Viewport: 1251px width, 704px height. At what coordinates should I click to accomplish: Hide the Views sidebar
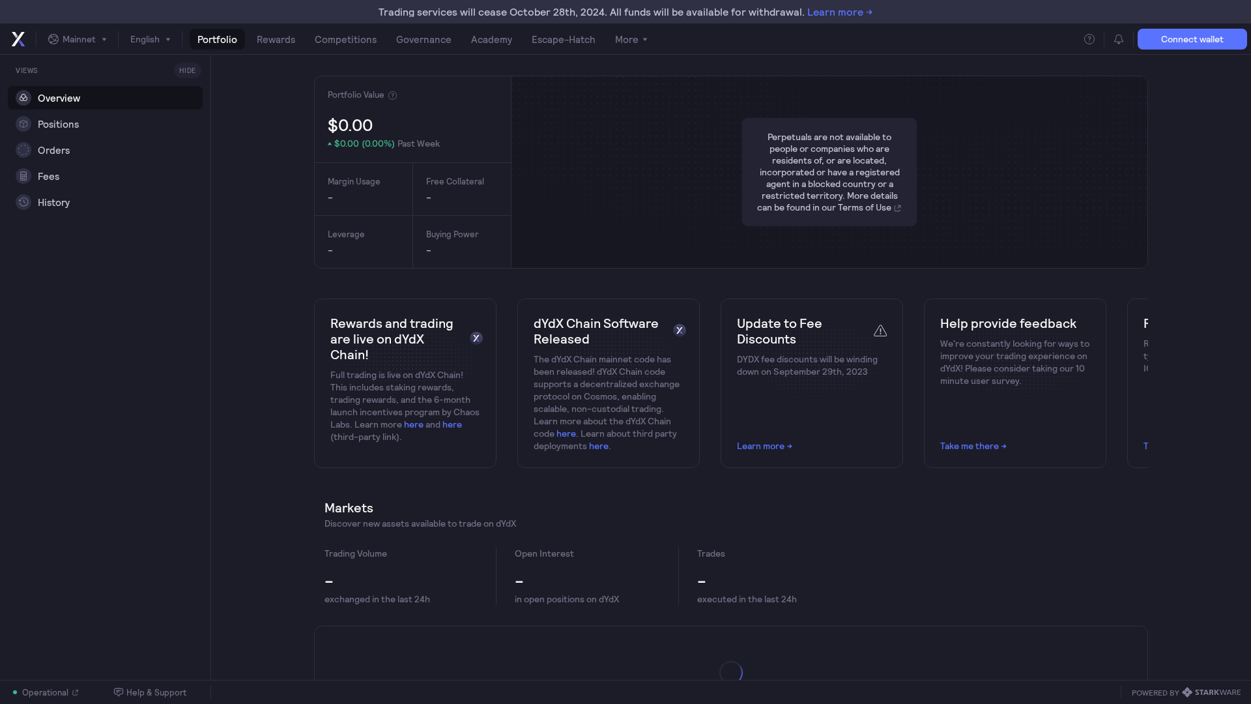click(x=187, y=70)
